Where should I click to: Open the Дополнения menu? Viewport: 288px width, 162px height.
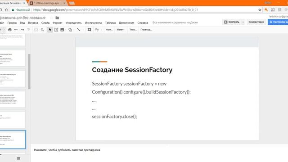(126, 23)
